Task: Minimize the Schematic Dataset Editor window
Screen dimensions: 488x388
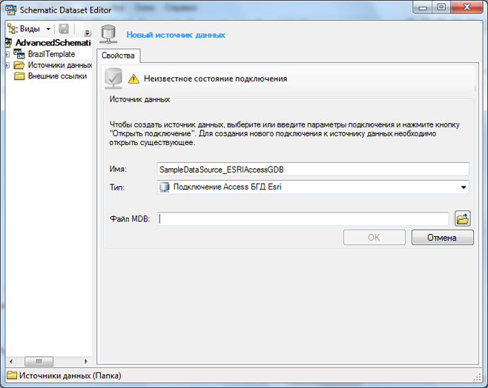Action: pos(423,7)
